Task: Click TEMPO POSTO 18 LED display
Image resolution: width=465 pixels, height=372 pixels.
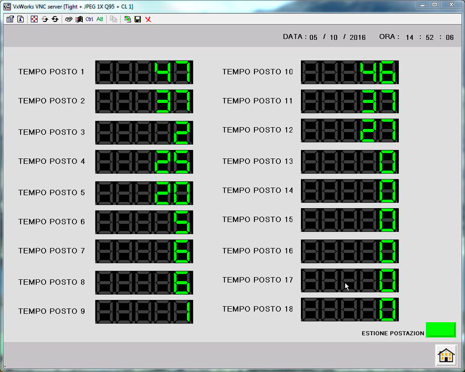Action: point(350,309)
